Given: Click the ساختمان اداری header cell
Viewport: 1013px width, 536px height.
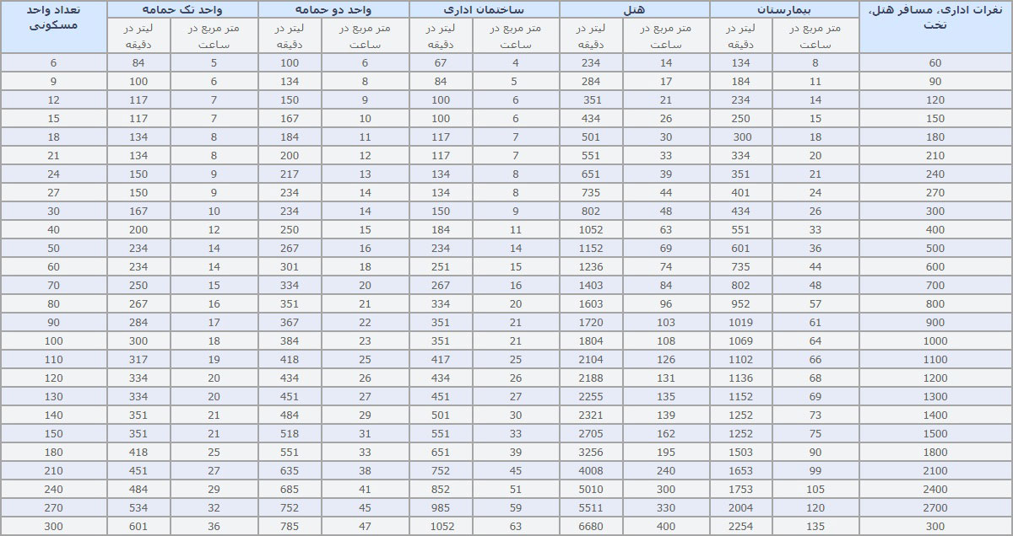Looking at the screenshot, I should [484, 9].
